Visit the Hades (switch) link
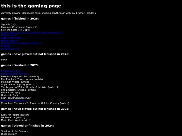The image size is (182, 136). 10,41
